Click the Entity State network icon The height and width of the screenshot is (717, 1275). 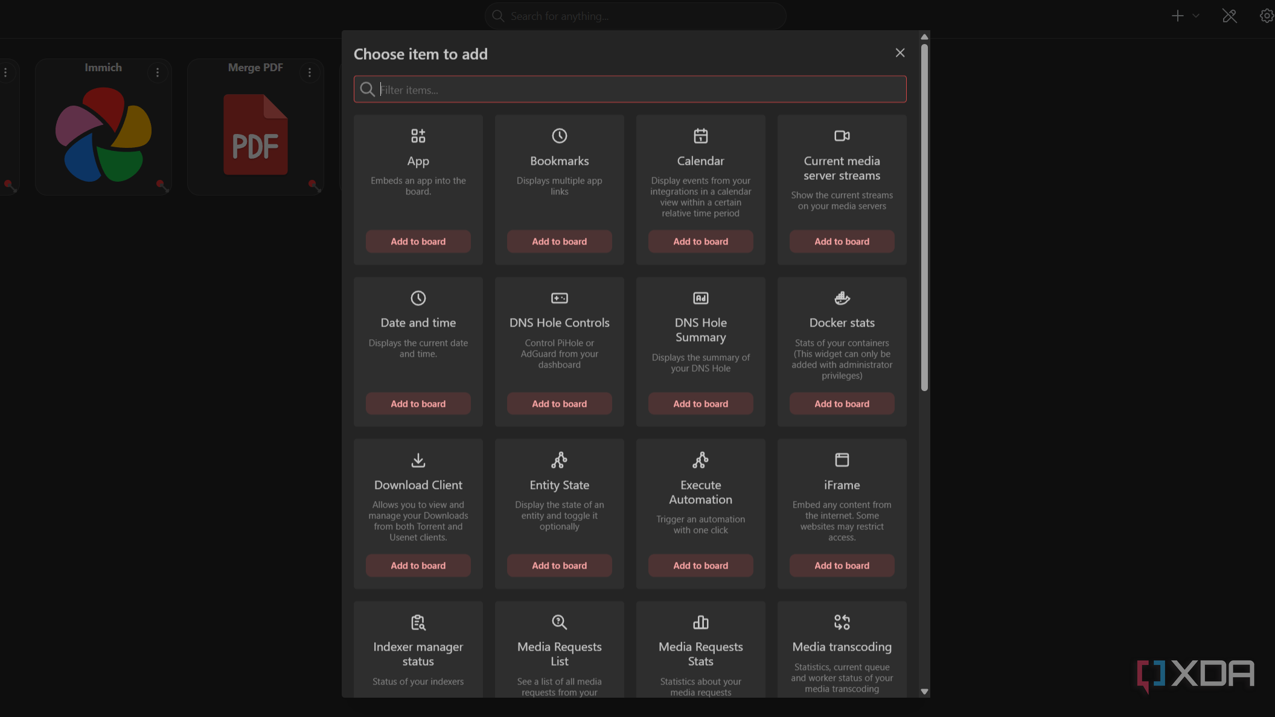pos(559,460)
